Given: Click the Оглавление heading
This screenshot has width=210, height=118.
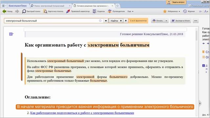Looking at the screenshot, I should [x=38, y=97].
